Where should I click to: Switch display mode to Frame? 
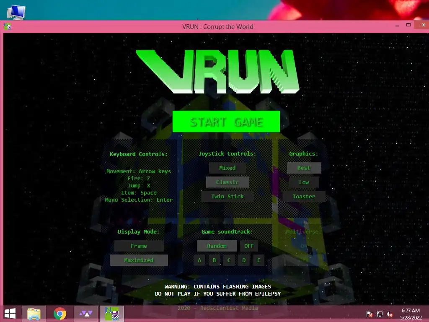139,246
